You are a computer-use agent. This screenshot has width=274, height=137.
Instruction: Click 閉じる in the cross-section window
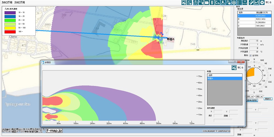pos(240,67)
